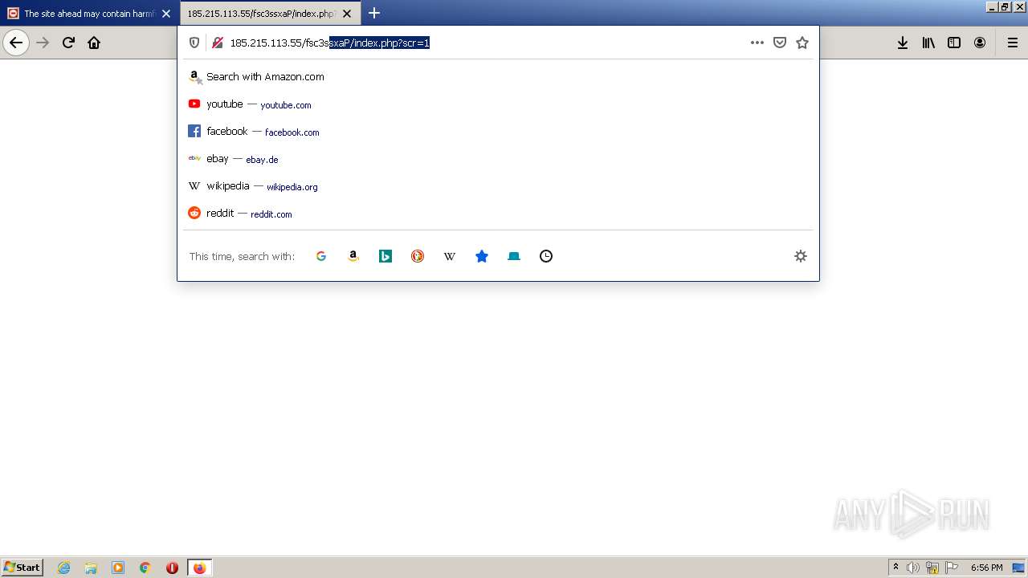Search this time with Amazon

[353, 256]
